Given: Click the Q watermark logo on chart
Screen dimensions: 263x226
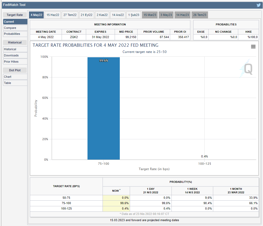Looking at the screenshot, I should (247, 69).
